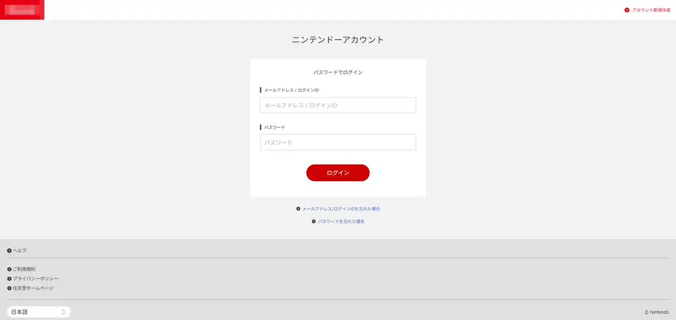Open the 日本語 language dropdown
The width and height of the screenshot is (676, 320).
click(39, 312)
